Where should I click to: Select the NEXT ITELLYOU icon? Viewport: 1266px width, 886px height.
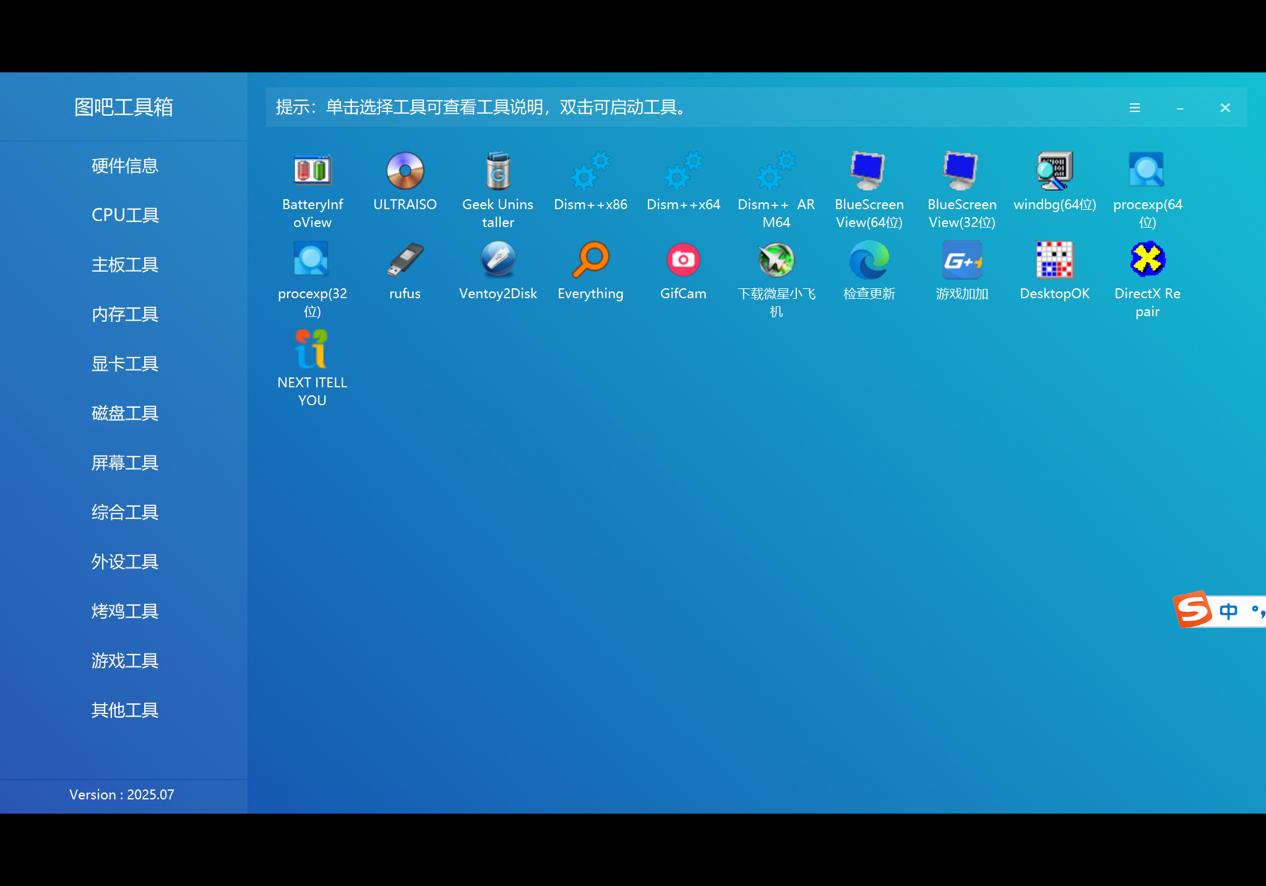(x=312, y=348)
